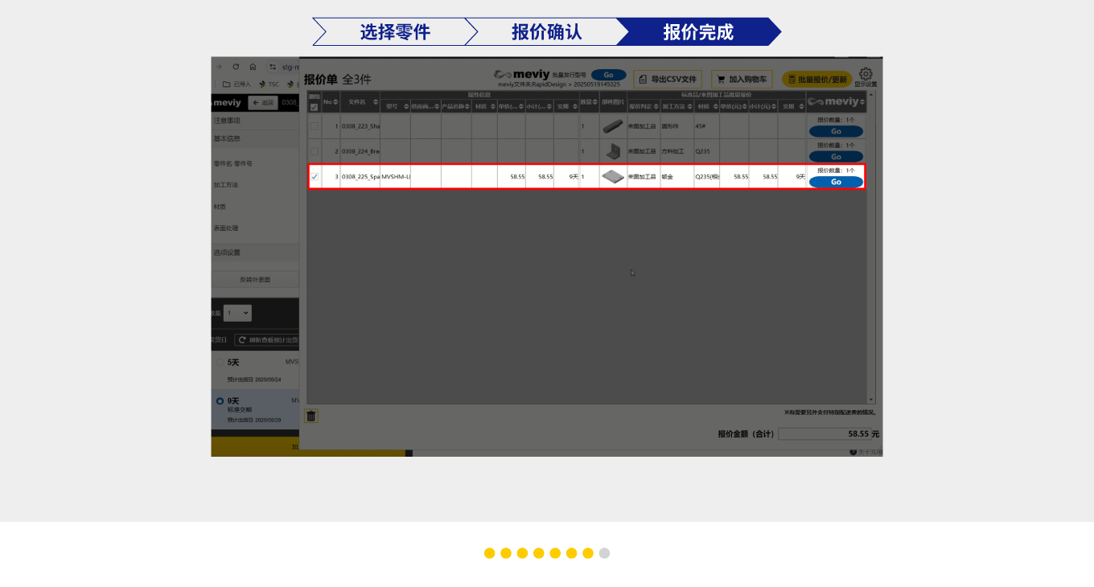Click the last gray carousel dot
Image resolution: width=1094 pixels, height=587 pixels.
pyautogui.click(x=604, y=553)
